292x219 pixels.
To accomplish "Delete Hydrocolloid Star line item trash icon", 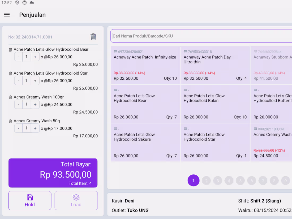I will (x=10, y=73).
